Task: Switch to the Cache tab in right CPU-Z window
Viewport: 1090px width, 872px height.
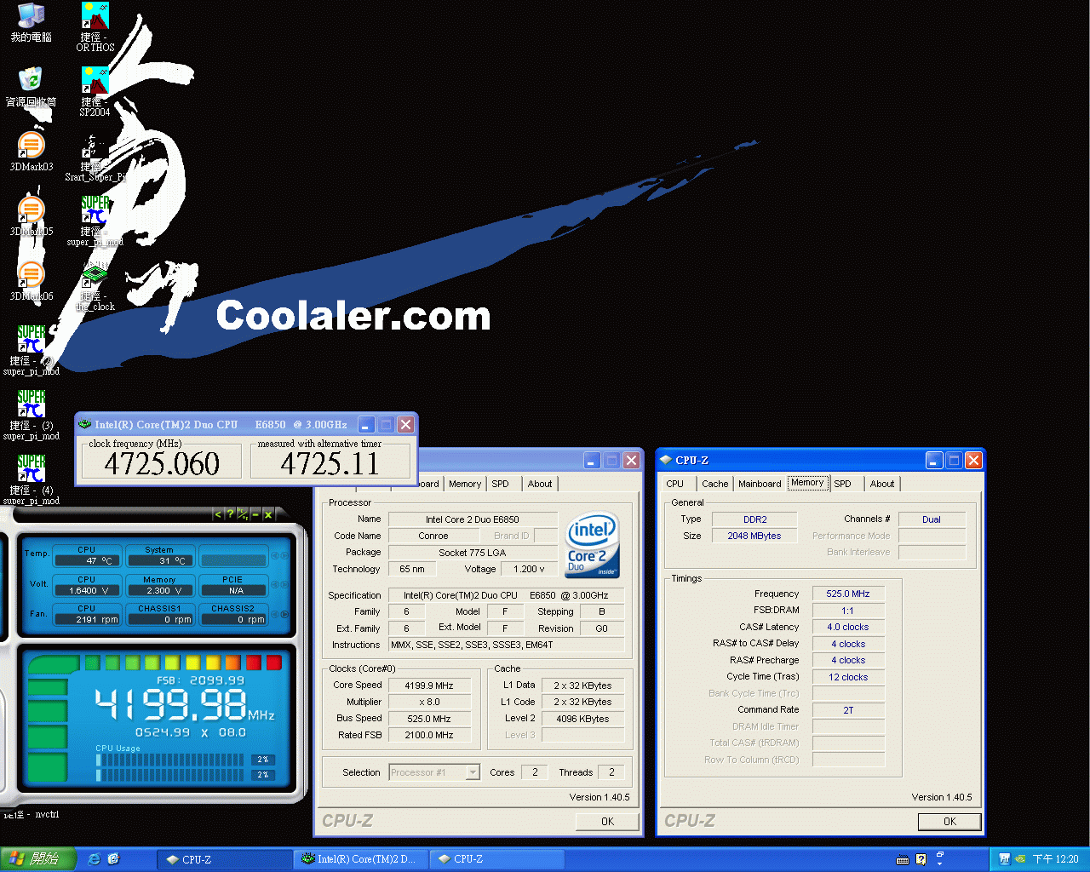Action: (715, 484)
